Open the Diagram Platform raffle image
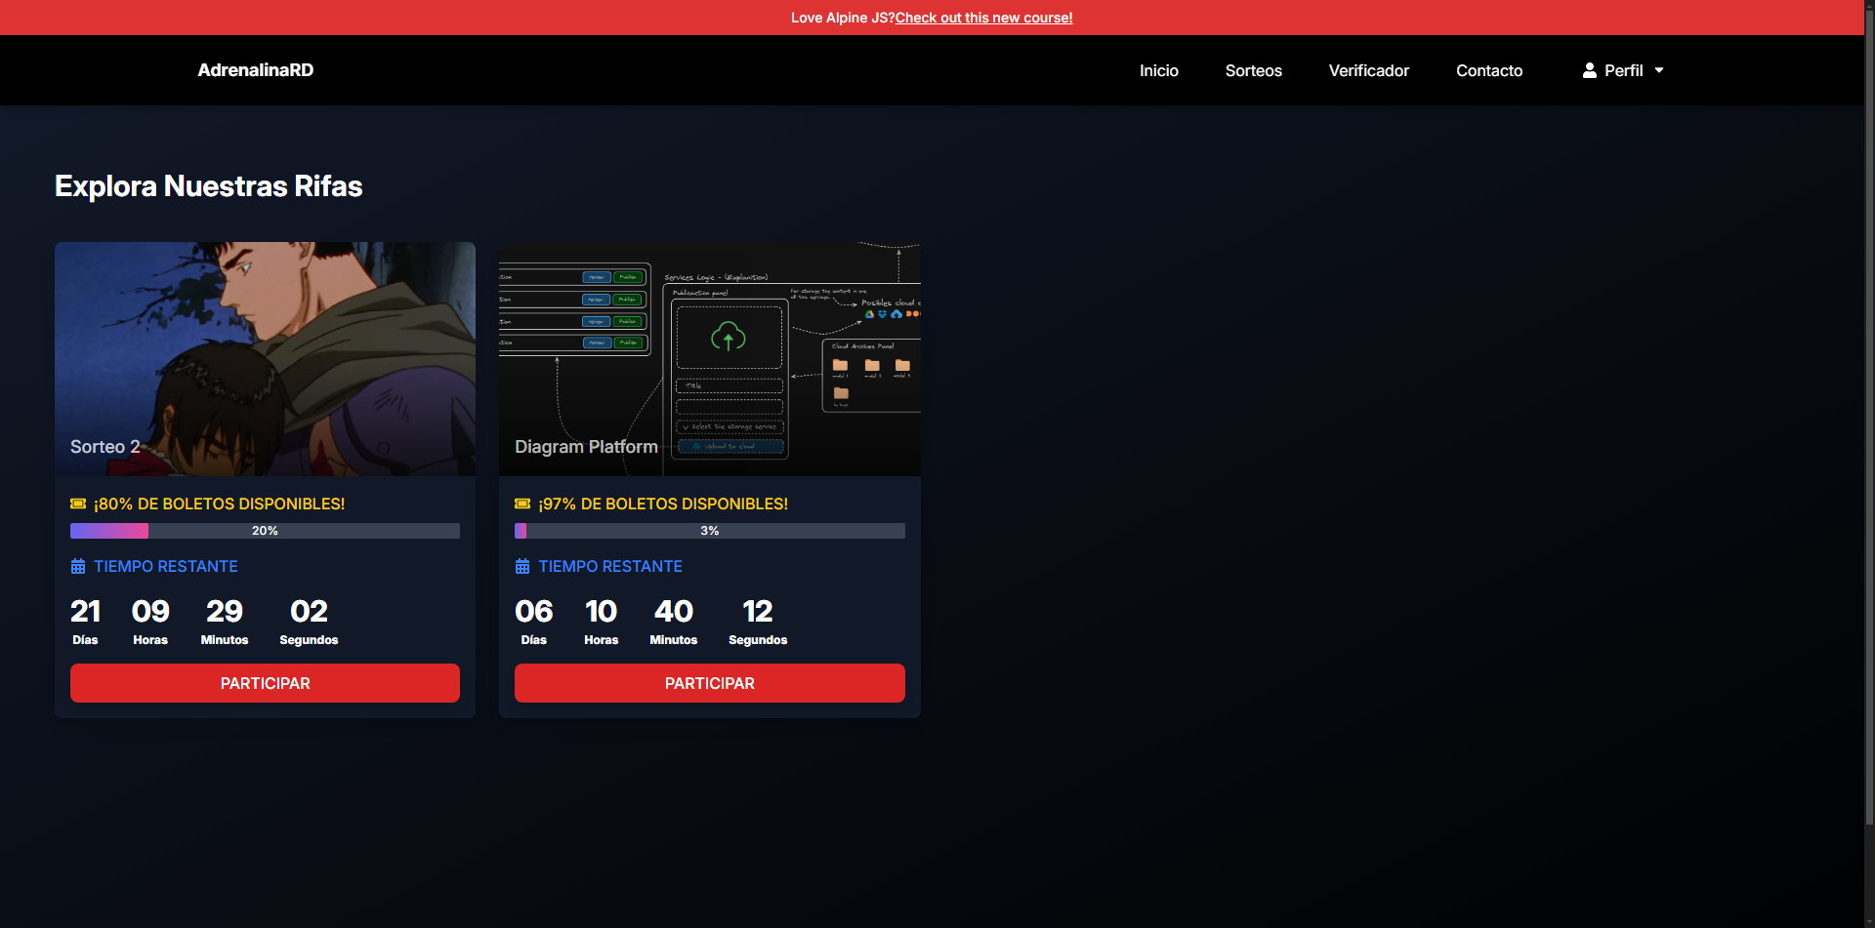Viewport: 1875px width, 928px height. [x=710, y=359]
